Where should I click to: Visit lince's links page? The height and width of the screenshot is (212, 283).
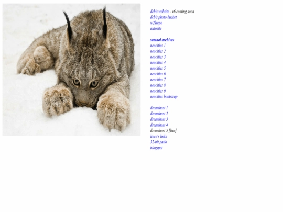pyautogui.click(x=158, y=137)
